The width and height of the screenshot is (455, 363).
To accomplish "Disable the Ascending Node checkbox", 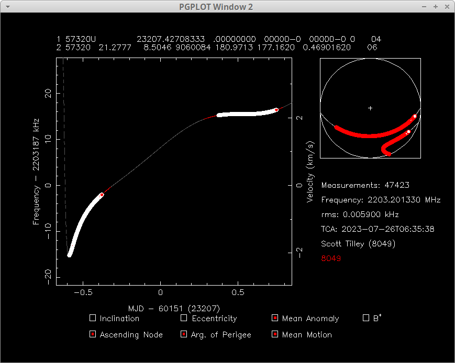I will 93,334.
